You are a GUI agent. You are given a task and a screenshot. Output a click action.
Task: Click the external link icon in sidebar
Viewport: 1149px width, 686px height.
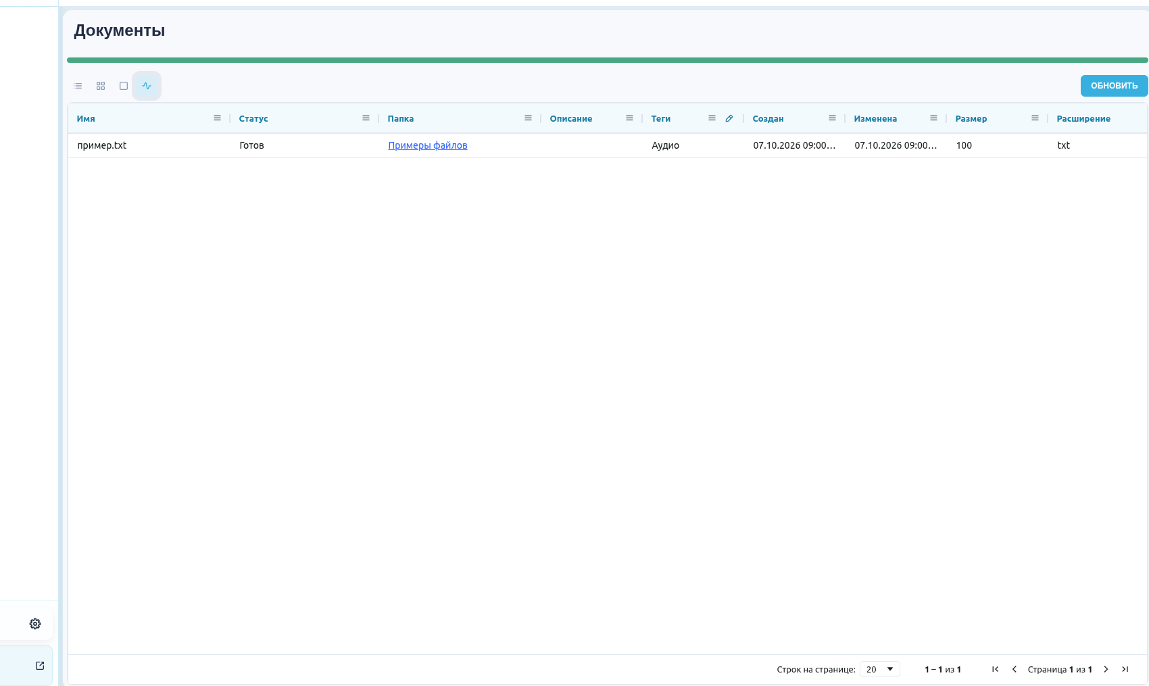tap(40, 666)
